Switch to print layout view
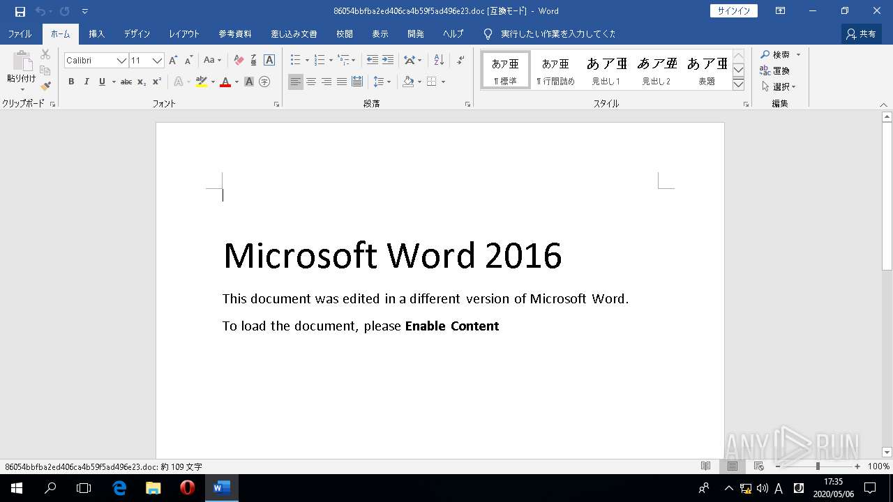The width and height of the screenshot is (893, 502). pyautogui.click(x=732, y=466)
